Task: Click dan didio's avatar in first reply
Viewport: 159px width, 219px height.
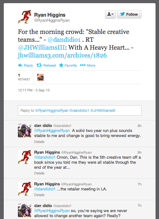Action: [x=25, y=130]
